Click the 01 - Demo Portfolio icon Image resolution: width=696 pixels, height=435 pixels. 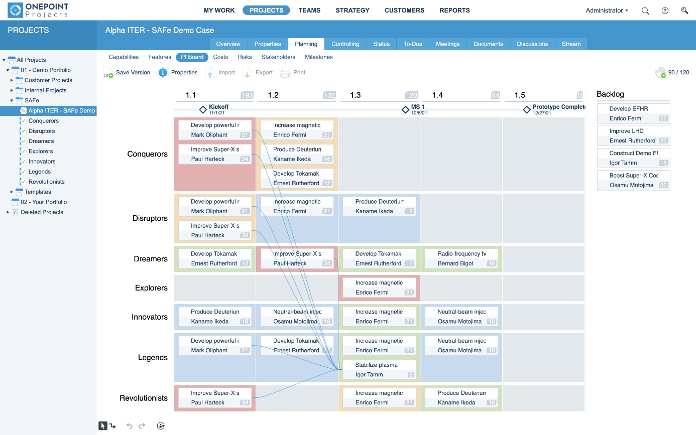click(16, 70)
